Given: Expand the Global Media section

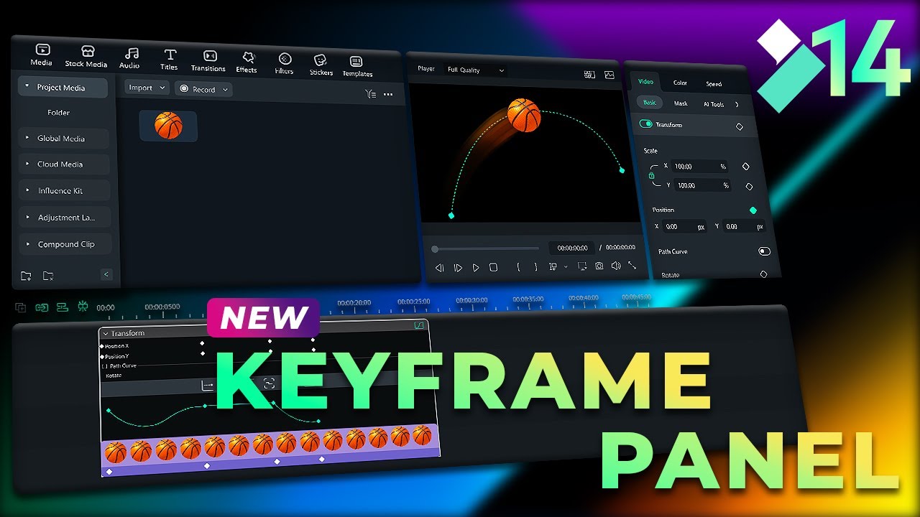Looking at the screenshot, I should pos(28,138).
